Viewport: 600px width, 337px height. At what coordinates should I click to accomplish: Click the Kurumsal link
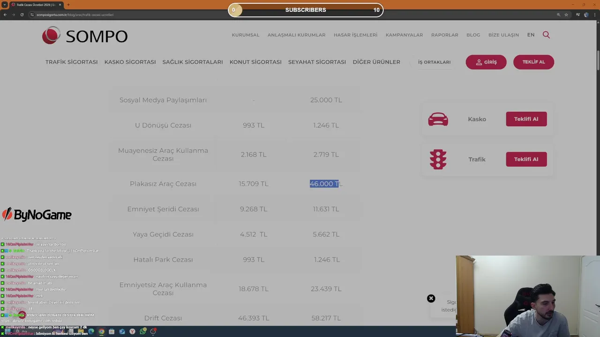click(x=246, y=35)
